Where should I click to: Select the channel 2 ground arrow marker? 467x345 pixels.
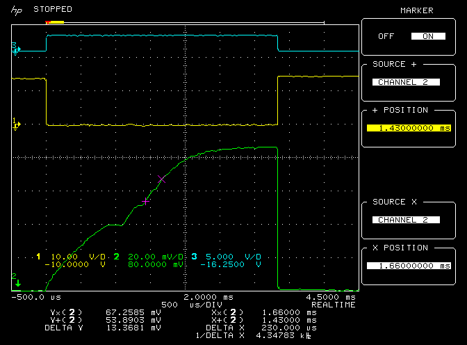pyautogui.click(x=16, y=280)
